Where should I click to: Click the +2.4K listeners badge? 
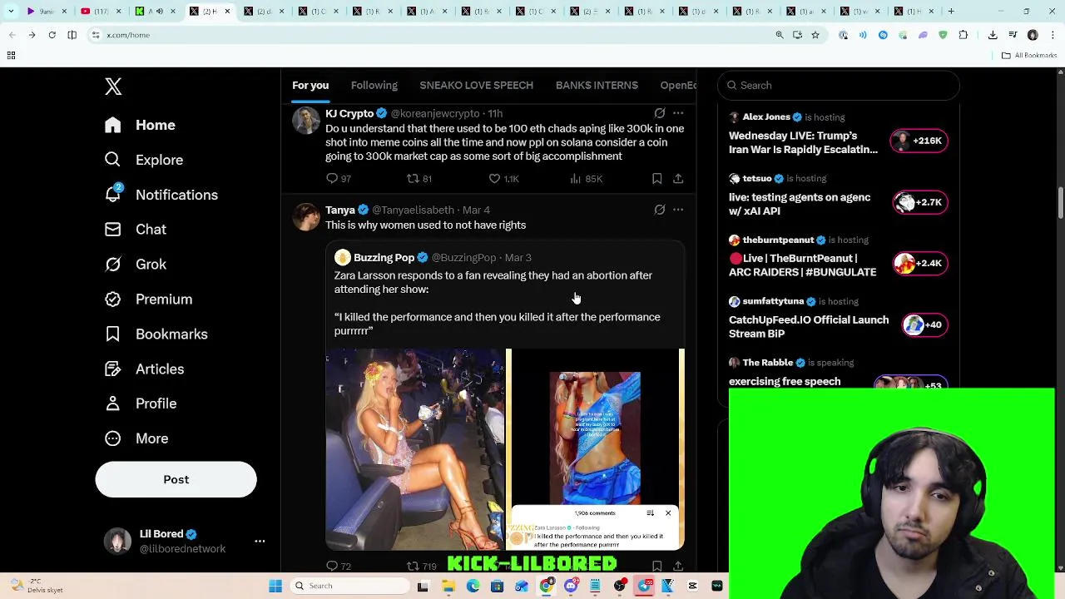[x=919, y=264]
